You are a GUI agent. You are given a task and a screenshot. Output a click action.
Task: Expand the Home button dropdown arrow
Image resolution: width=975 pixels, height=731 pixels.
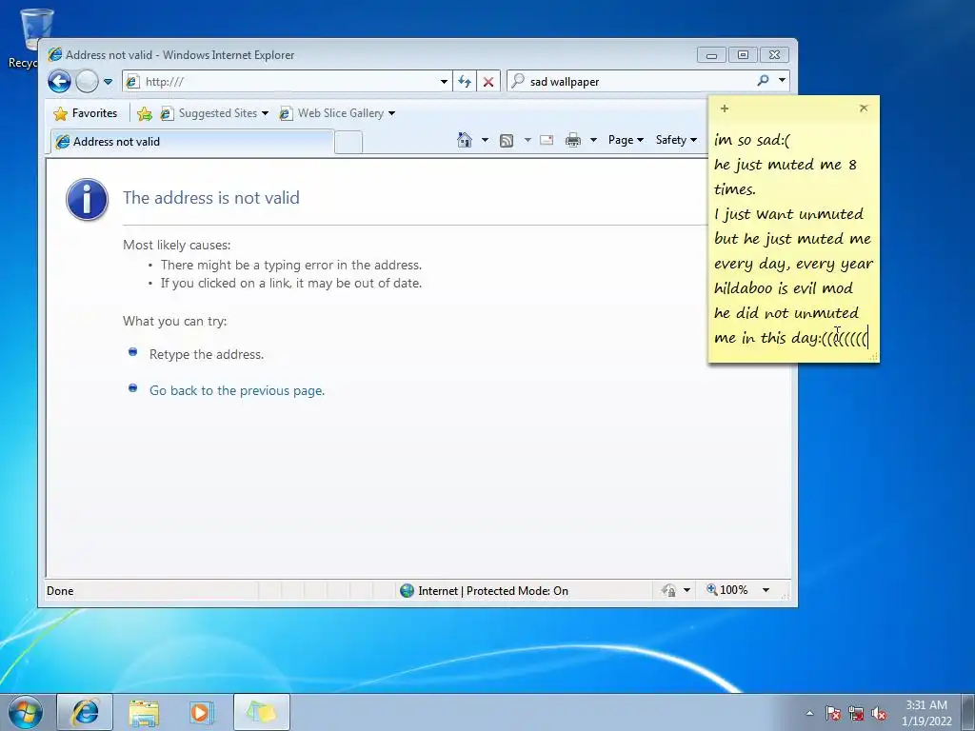coord(485,140)
